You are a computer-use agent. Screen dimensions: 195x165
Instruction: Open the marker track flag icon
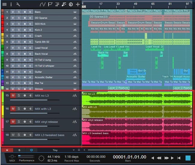point(50,4)
